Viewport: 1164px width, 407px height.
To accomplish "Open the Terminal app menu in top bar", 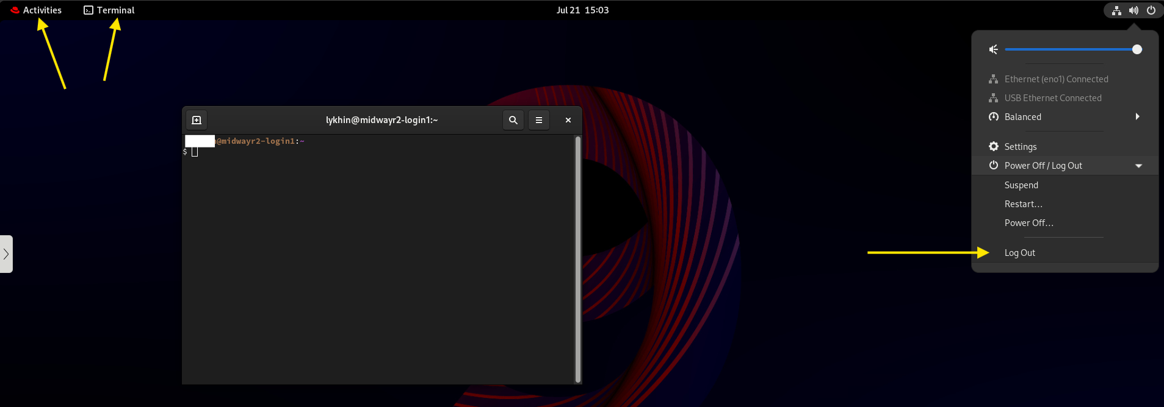I will [109, 10].
